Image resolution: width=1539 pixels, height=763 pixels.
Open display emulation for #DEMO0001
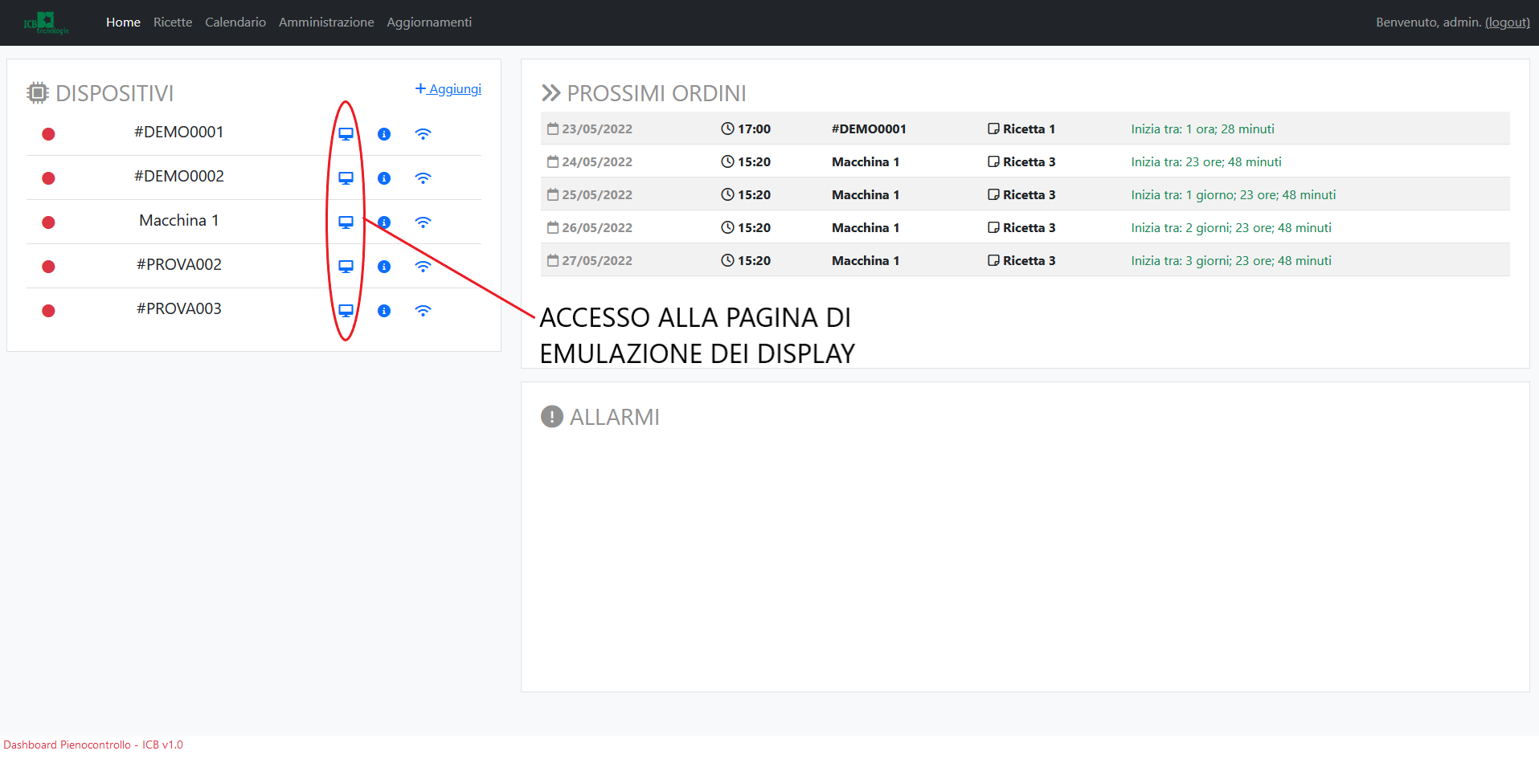[346, 134]
